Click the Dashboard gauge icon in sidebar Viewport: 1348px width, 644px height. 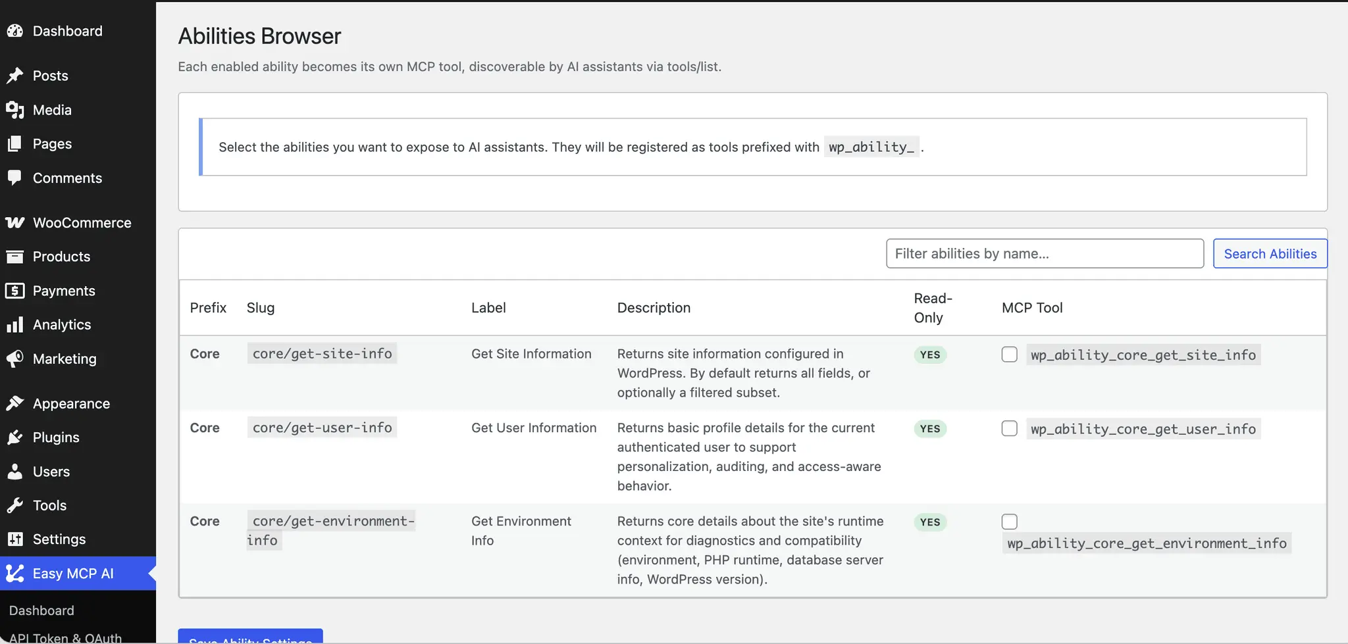(15, 31)
